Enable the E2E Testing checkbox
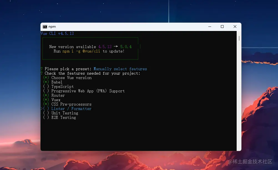The image size is (278, 170). coord(46,117)
